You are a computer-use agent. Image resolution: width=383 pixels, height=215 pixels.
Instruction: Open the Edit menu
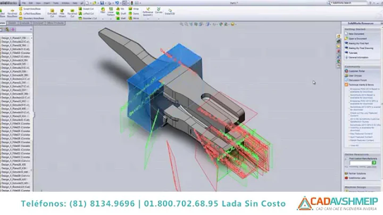(31, 3)
